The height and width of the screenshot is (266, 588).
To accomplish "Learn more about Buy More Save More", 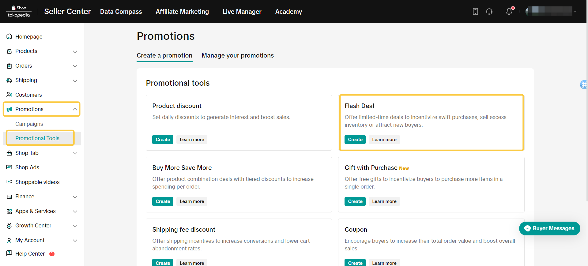I will pyautogui.click(x=192, y=201).
